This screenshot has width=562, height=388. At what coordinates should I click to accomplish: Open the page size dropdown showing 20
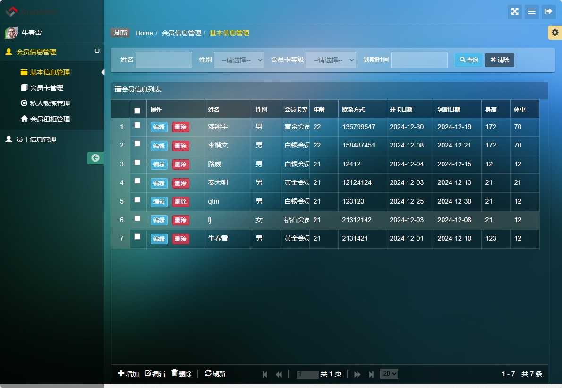pyautogui.click(x=389, y=374)
